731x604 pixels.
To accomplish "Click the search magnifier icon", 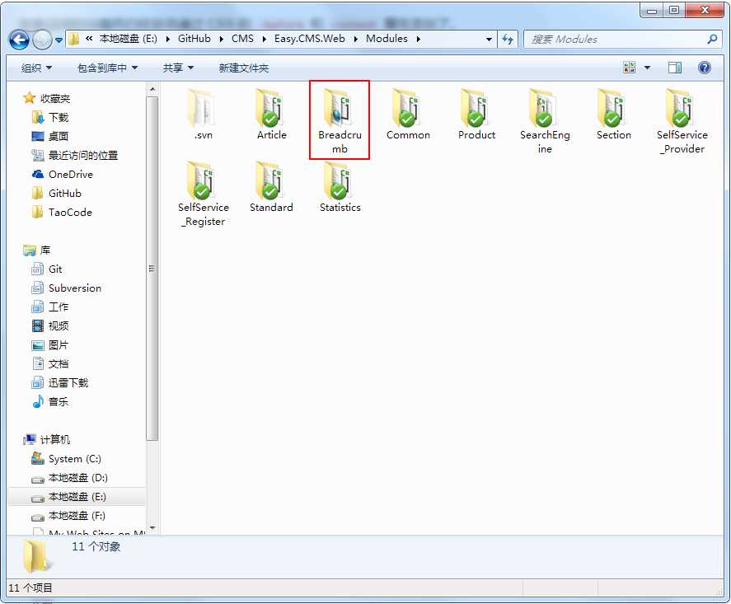I will coord(712,40).
